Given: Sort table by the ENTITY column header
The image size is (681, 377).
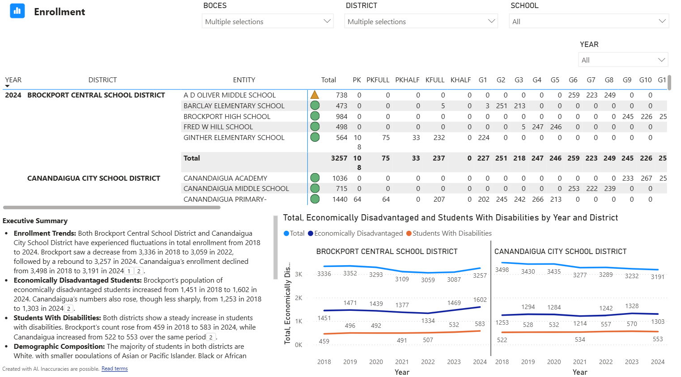Looking at the screenshot, I should click(x=244, y=80).
